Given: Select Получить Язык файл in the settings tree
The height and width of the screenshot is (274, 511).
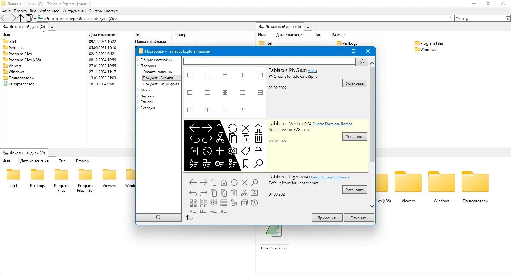Looking at the screenshot, I should (x=161, y=84).
